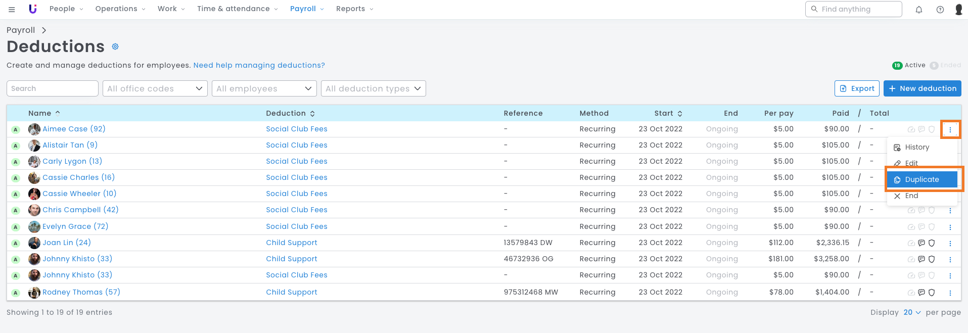Open the Need help managing deductions link
Viewport: 968px width, 333px height.
tap(259, 65)
